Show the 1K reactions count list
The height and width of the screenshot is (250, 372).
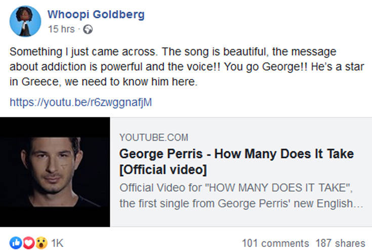coord(57,243)
